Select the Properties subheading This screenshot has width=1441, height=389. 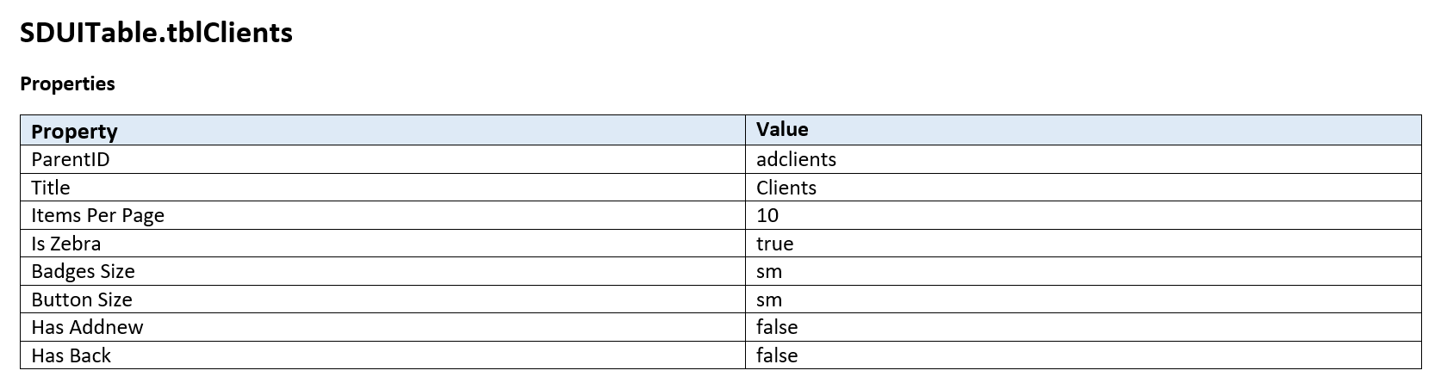click(x=67, y=83)
